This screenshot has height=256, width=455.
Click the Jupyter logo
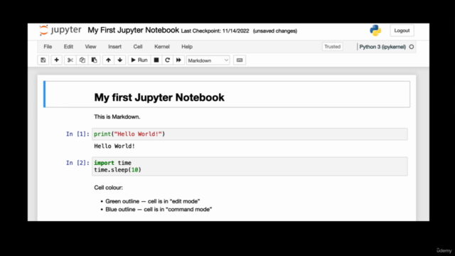coord(60,30)
